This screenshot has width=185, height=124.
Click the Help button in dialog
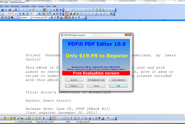click(x=118, y=86)
